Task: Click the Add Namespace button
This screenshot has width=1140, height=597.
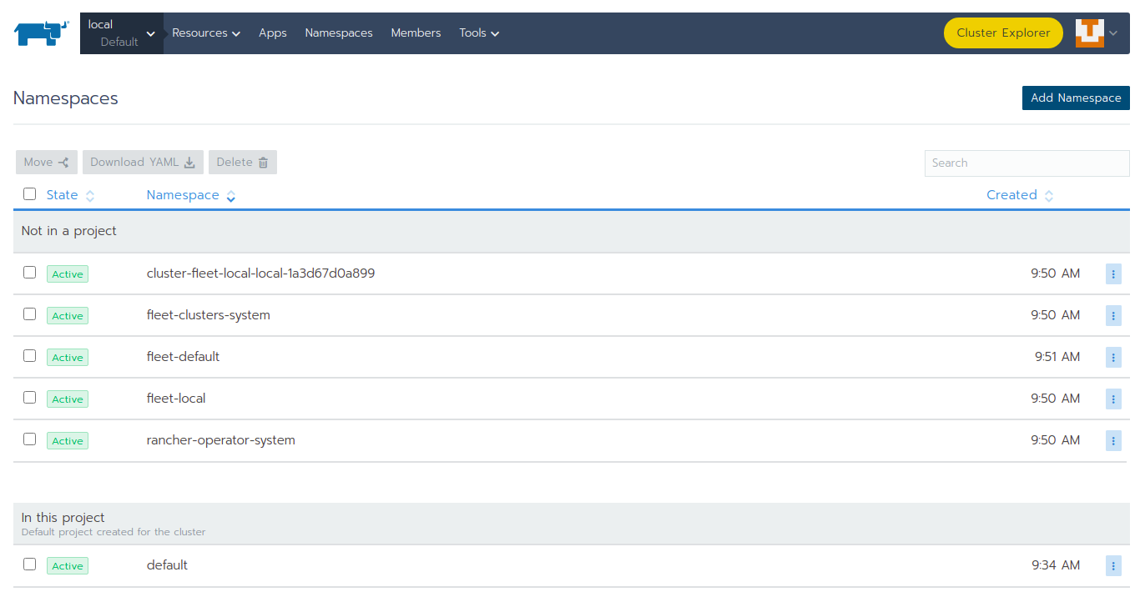Action: point(1075,98)
